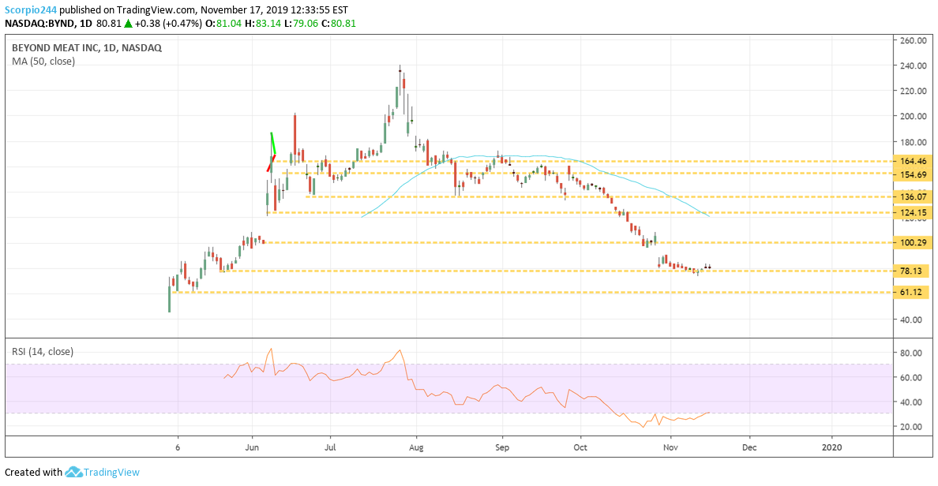Click the Nov label on time axis
The height and width of the screenshot is (486, 938).
pyautogui.click(x=670, y=447)
